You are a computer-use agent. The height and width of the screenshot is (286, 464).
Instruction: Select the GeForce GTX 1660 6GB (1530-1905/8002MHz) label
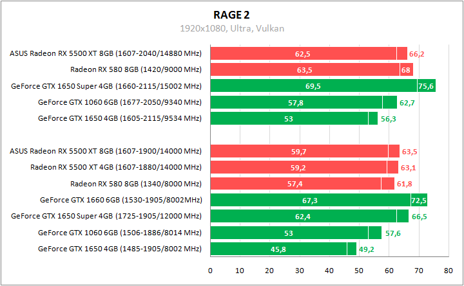click(121, 200)
